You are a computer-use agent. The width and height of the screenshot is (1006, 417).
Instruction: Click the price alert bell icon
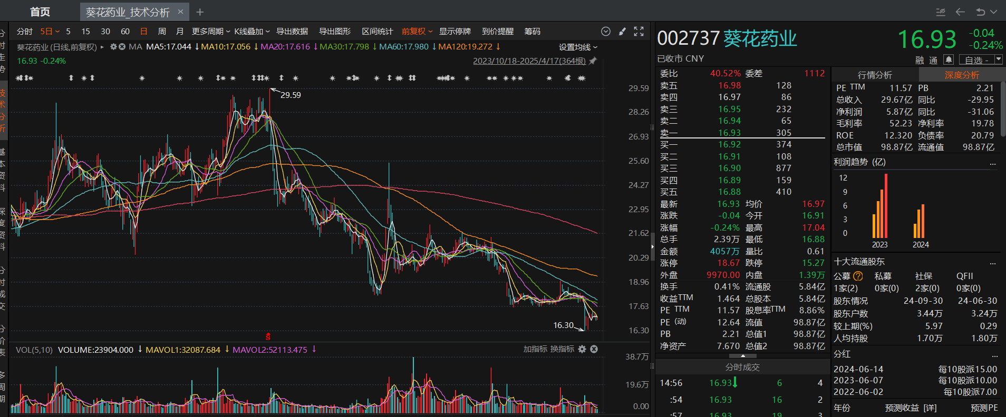(949, 59)
